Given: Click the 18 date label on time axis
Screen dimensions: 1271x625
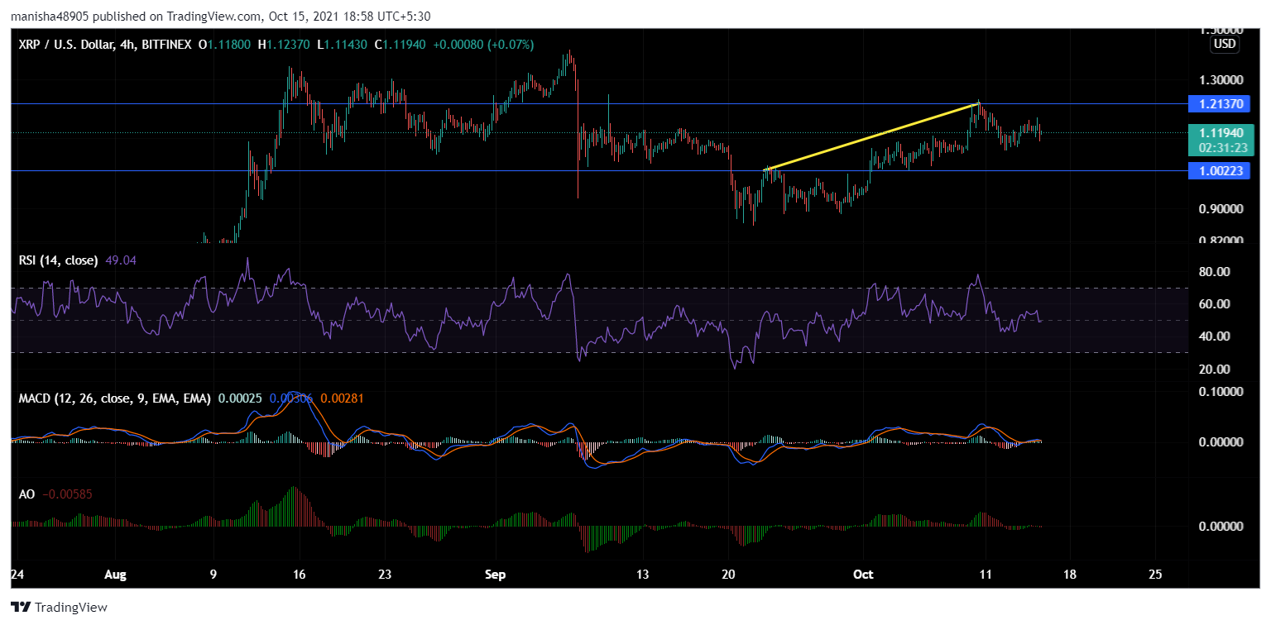Looking at the screenshot, I should (1071, 574).
